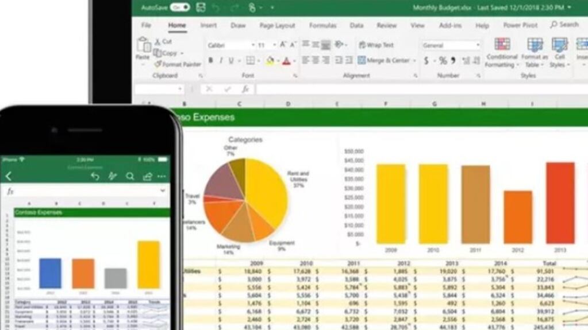The height and width of the screenshot is (330, 588).
Task: Tap the back arrow on phone Excel
Action: (9, 176)
